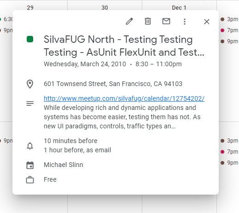
Task: Delete the event with trash icon
Action: pyautogui.click(x=148, y=21)
